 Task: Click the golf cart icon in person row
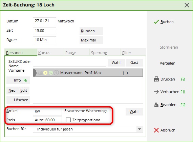tap(40, 73)
